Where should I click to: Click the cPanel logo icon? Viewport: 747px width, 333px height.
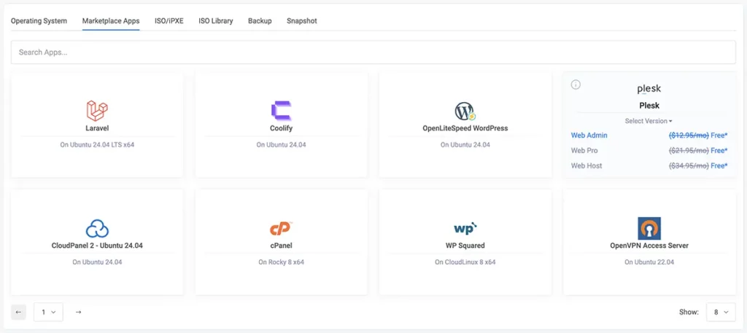click(x=281, y=228)
